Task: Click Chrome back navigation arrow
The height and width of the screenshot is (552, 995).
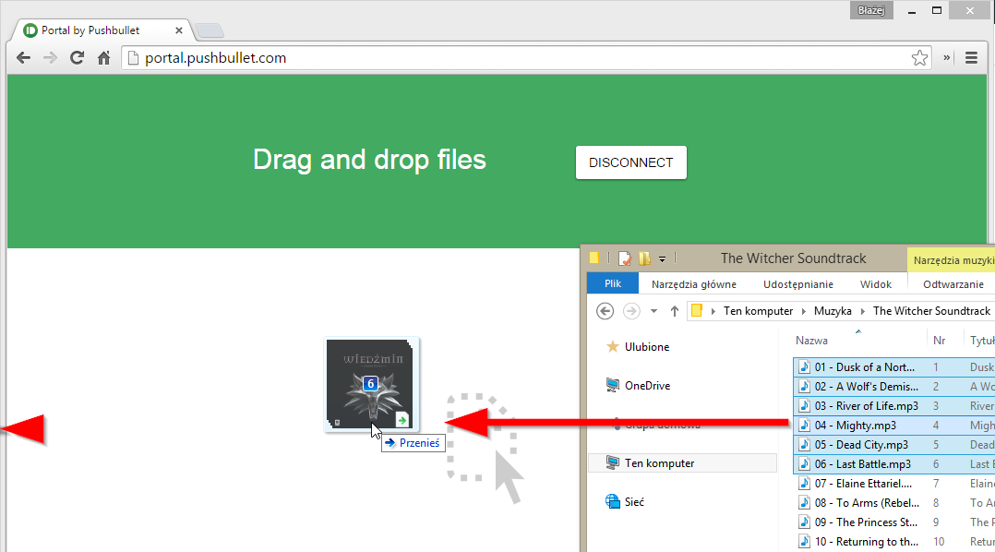Action: point(23,58)
